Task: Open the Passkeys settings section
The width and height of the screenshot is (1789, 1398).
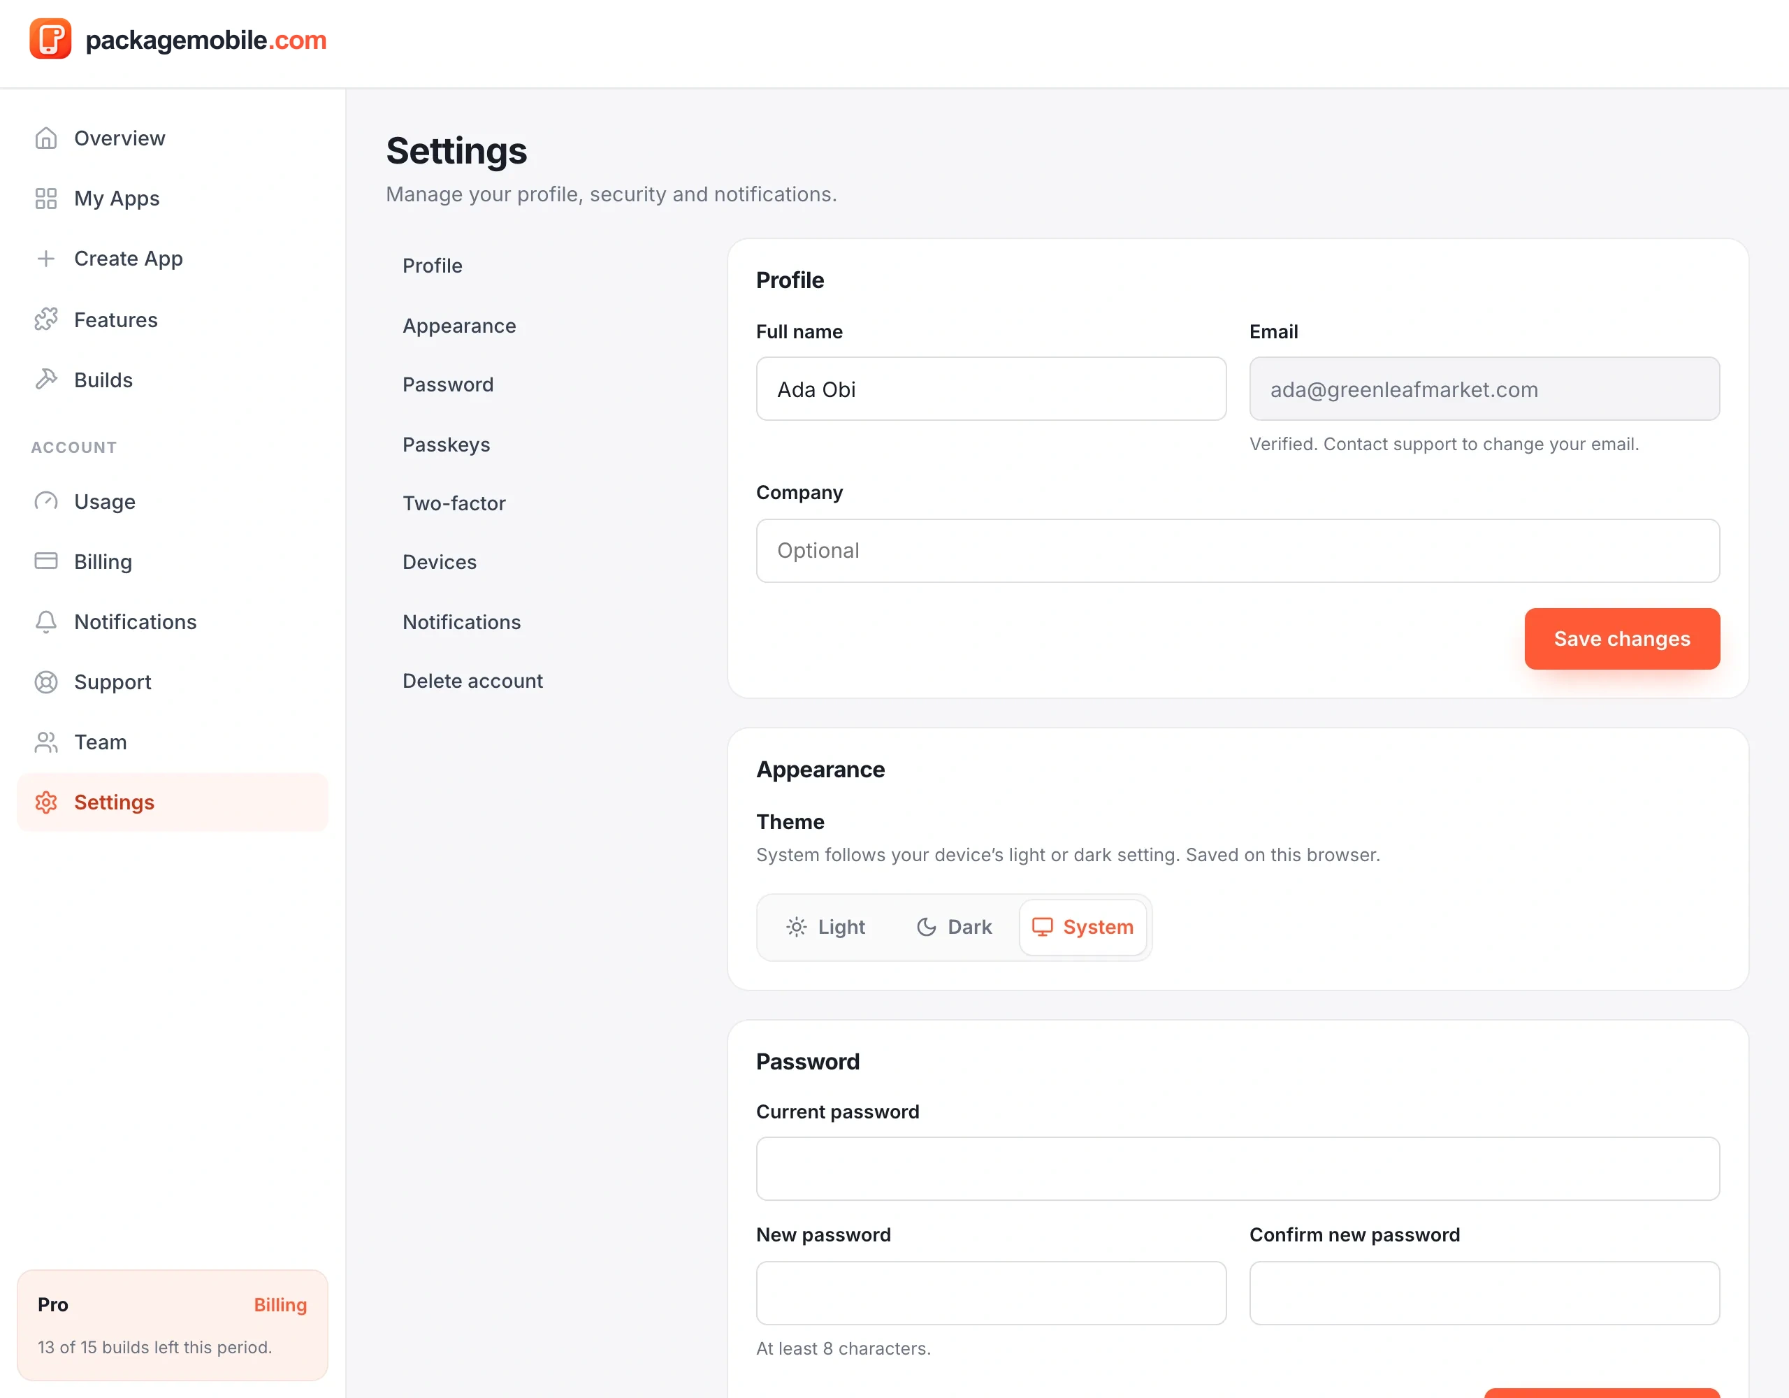Action: (x=447, y=444)
